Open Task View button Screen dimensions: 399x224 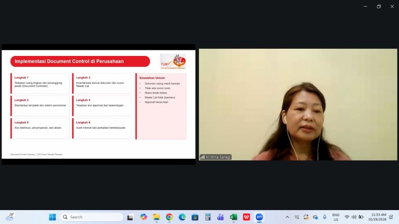click(x=130, y=217)
